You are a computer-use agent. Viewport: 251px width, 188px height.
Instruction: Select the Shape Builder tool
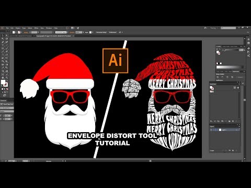coord(3,61)
